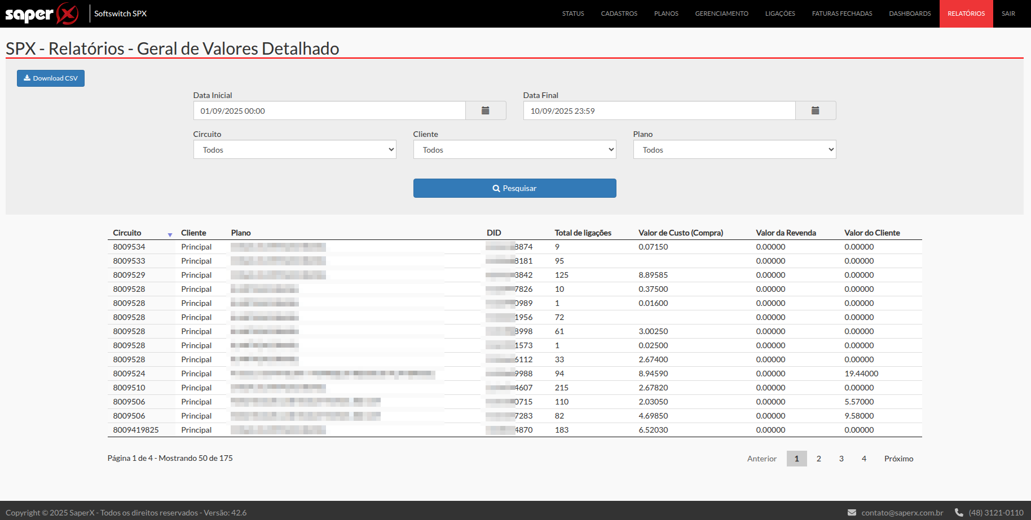This screenshot has width=1031, height=520.
Task: Open the GERENCIAMENTO menu
Action: [721, 14]
